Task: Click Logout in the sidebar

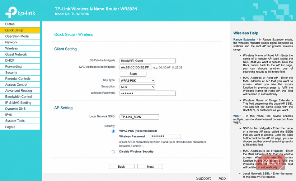Action: (x=20, y=127)
